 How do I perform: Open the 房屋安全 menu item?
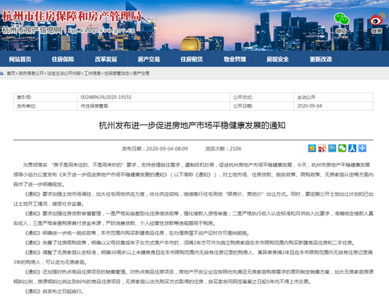[x=278, y=59]
